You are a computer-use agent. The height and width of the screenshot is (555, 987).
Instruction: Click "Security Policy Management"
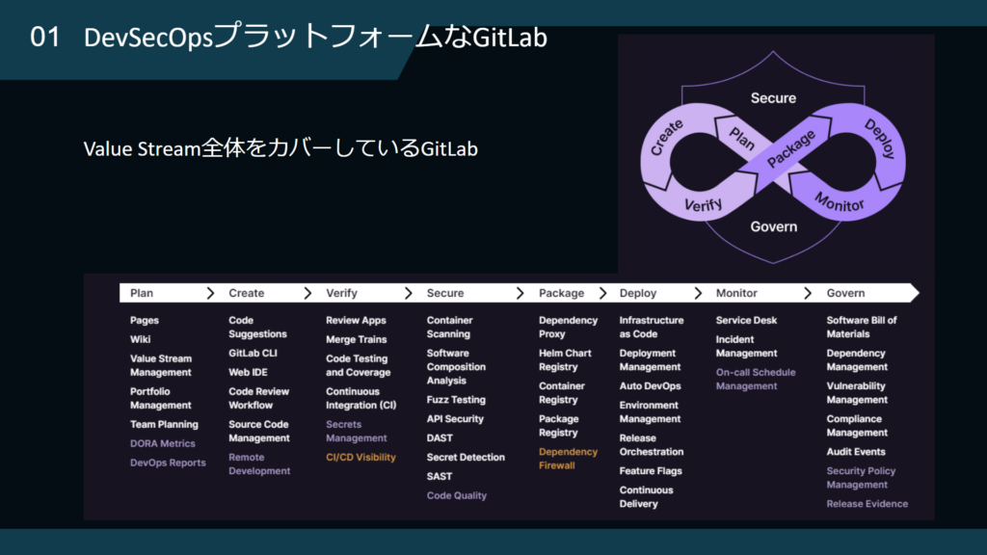(861, 478)
